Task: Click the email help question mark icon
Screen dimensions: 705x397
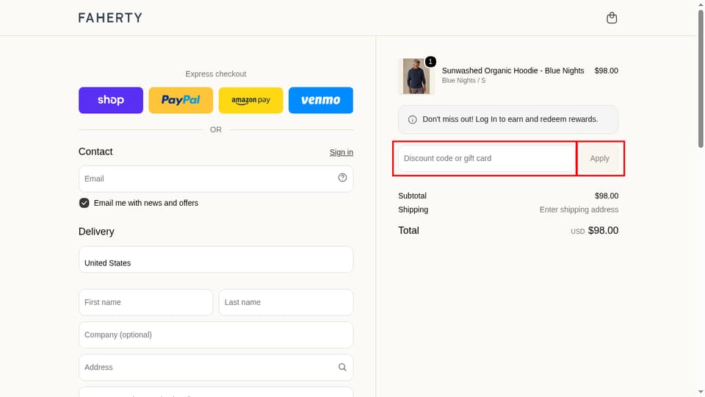Action: [x=342, y=178]
